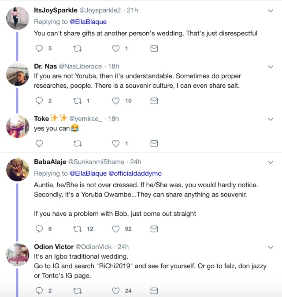Open ItsJoySparkle tweet's more options chevron

(271, 11)
